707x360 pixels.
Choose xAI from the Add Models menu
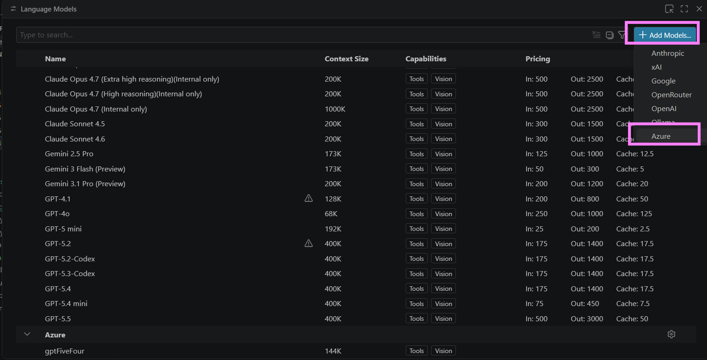click(x=657, y=67)
